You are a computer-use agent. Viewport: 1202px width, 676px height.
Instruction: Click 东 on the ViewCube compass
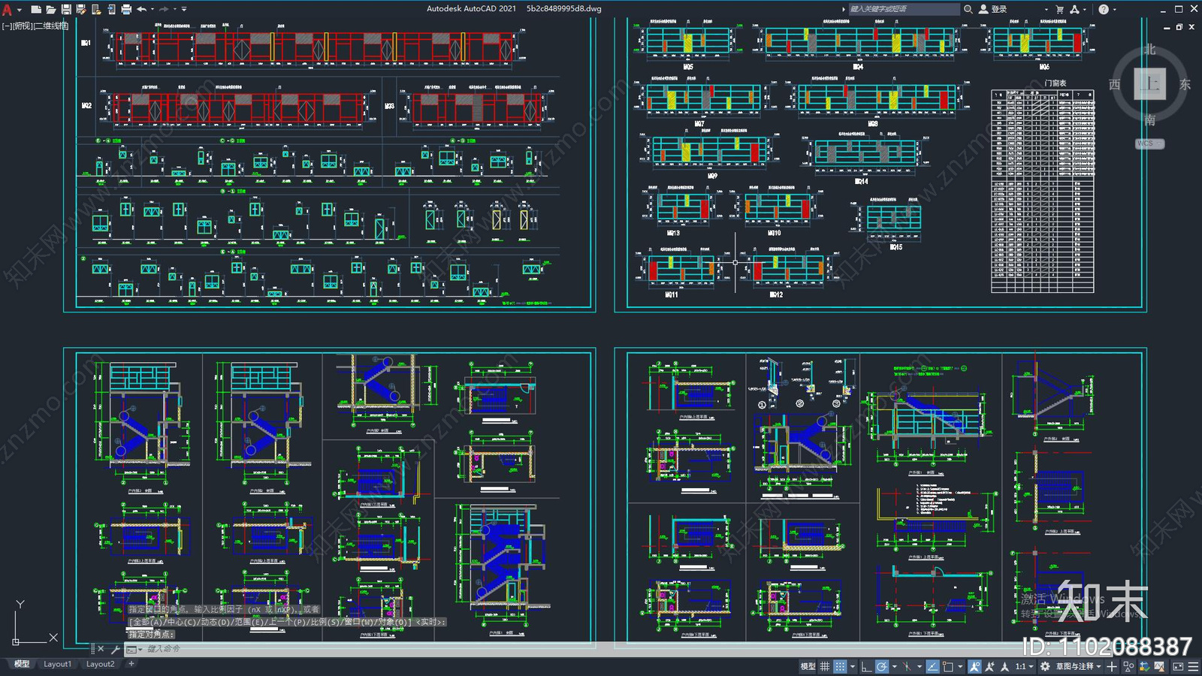tap(1185, 84)
